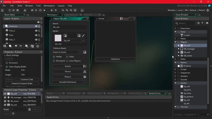Image resolution: width=212 pixels, height=119 pixels.
Task: Click the Parent button
Action: click(x=68, y=71)
